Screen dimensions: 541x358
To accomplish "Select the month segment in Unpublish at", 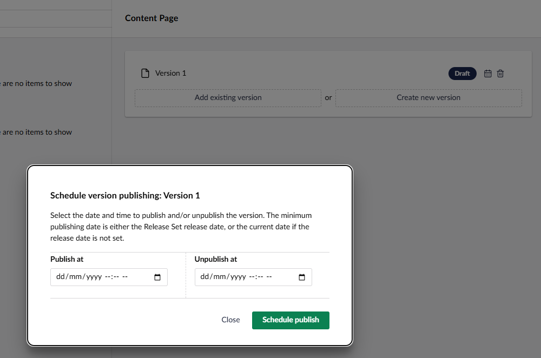I will tap(220, 277).
